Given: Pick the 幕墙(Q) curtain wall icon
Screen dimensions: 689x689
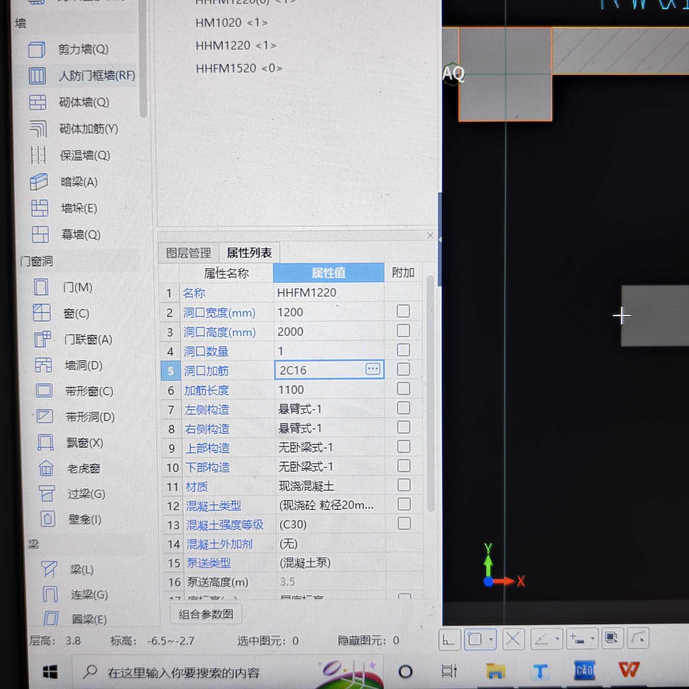Looking at the screenshot, I should tap(40, 235).
